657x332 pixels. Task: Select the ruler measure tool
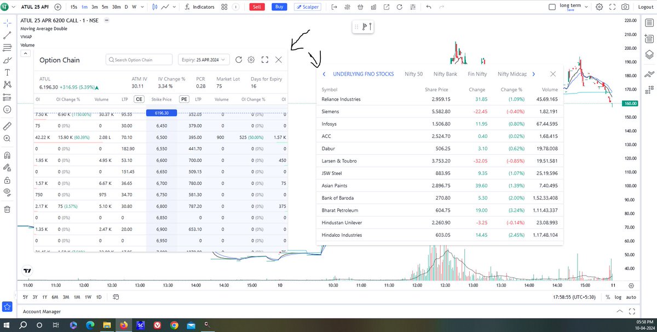click(7, 126)
